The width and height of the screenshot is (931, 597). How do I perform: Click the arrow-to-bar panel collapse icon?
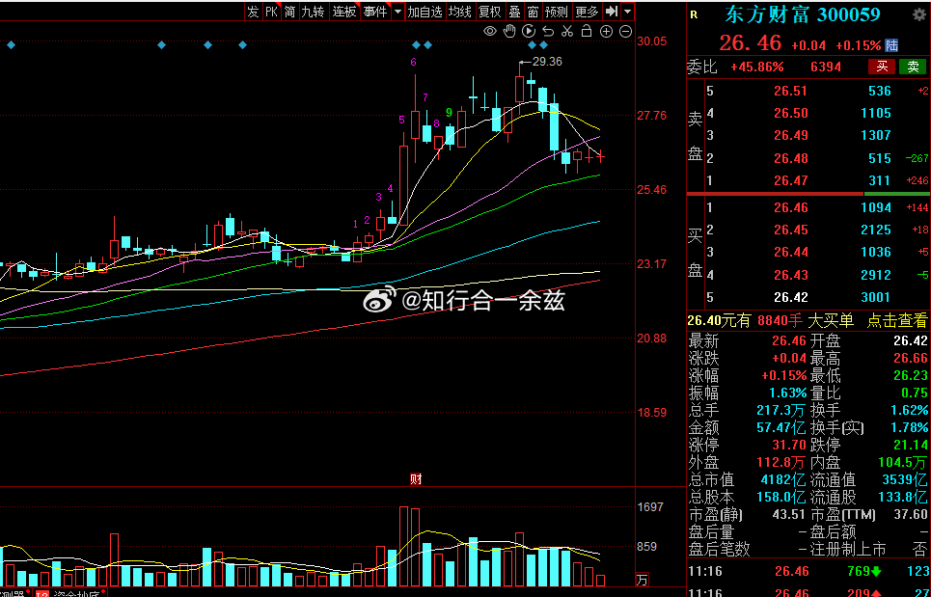point(612,12)
